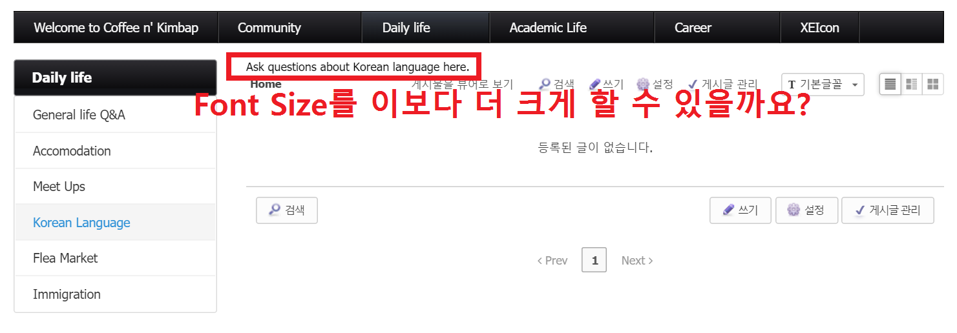Open the 기본글꼴 font dropdown
957x333 pixels.
point(823,85)
